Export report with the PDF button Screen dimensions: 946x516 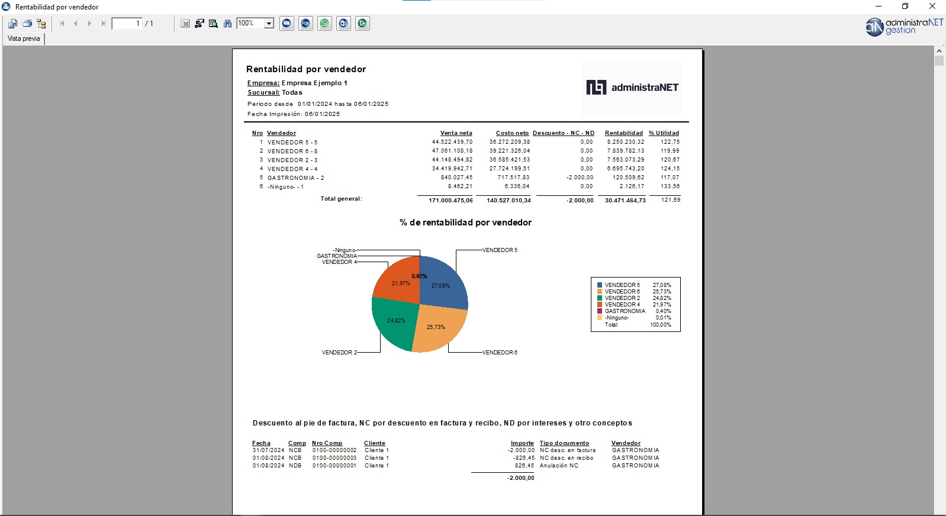click(x=306, y=24)
